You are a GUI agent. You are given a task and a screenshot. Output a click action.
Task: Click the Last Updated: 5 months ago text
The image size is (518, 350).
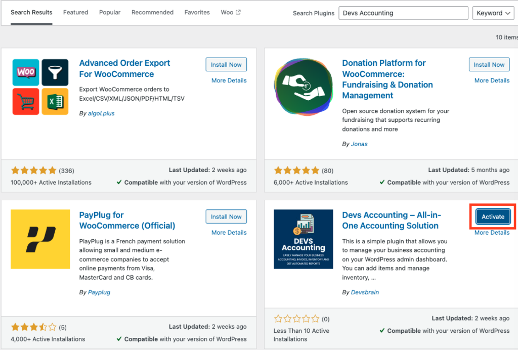[x=469, y=170]
